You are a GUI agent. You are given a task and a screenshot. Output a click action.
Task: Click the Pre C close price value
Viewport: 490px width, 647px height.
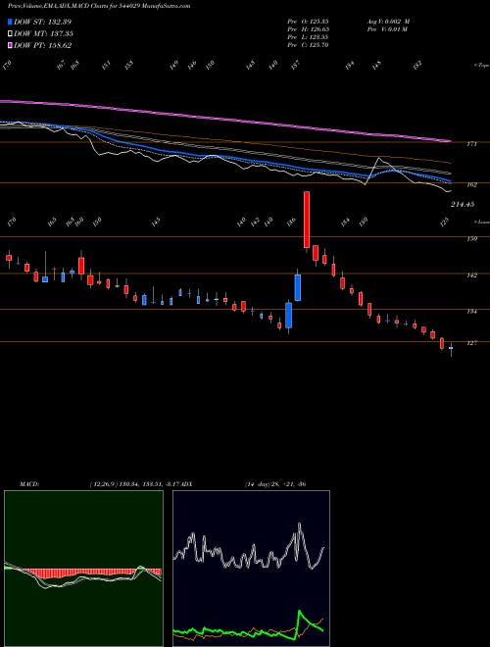pos(319,45)
